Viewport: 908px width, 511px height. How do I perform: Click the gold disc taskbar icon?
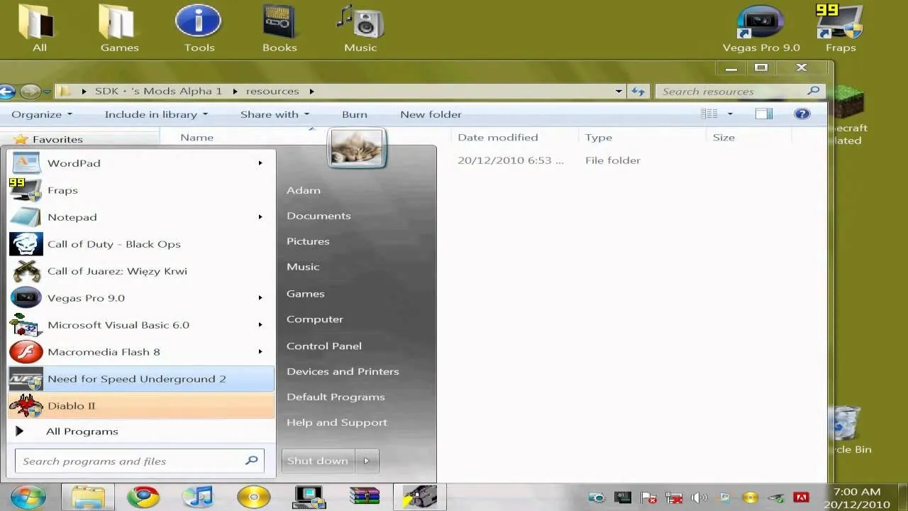(x=253, y=496)
